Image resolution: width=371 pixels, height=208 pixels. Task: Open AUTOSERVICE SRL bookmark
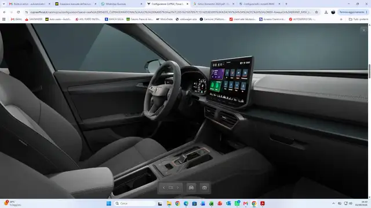pyautogui.click(x=302, y=19)
